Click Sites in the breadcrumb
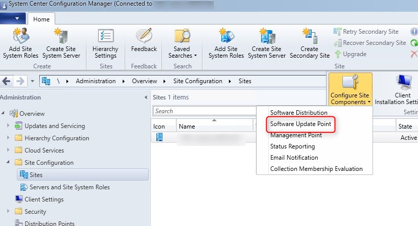Screen dimensions: 418x226 tap(245, 81)
